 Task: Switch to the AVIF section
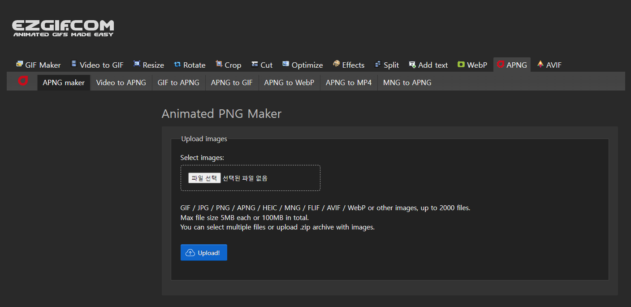click(x=549, y=65)
